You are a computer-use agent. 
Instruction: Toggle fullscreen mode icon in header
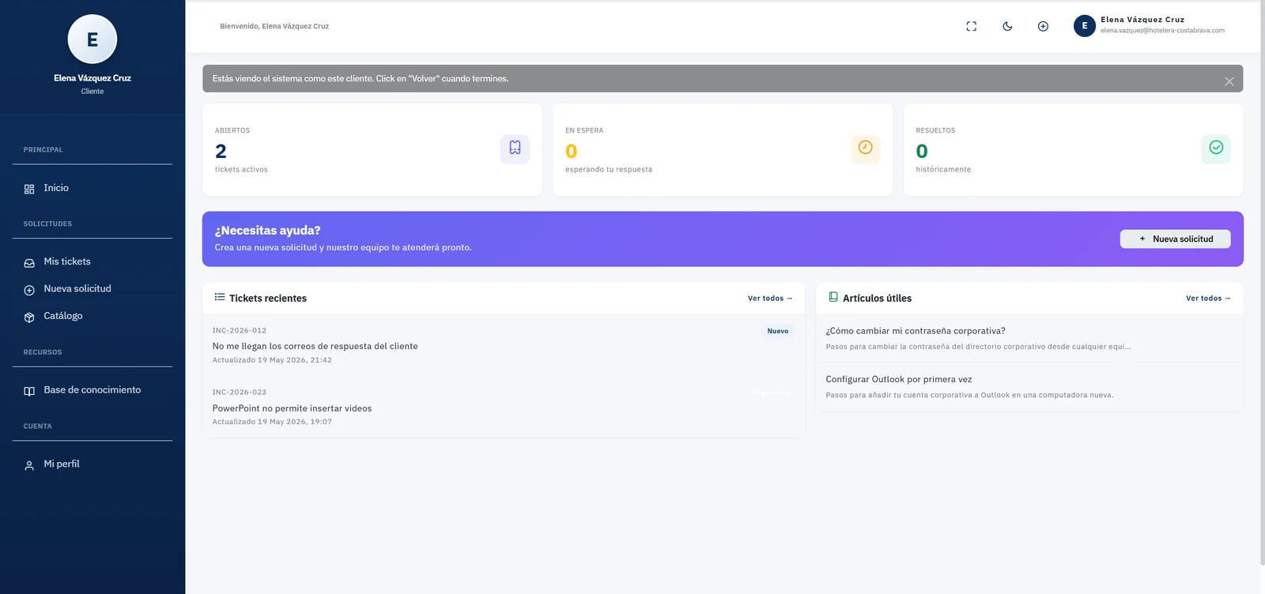tap(971, 26)
